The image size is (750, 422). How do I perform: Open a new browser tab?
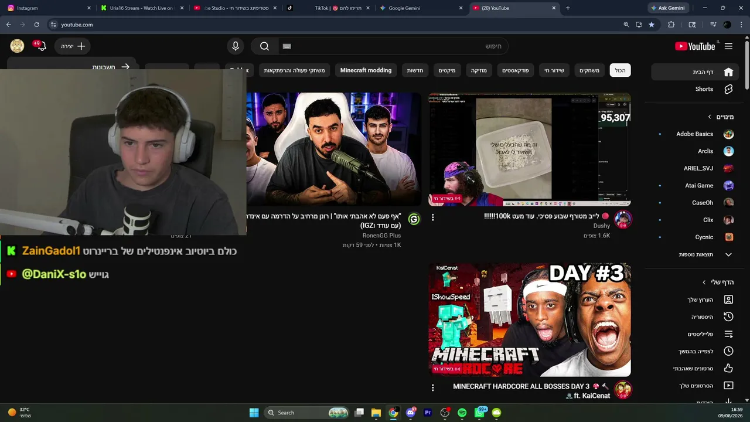click(568, 8)
